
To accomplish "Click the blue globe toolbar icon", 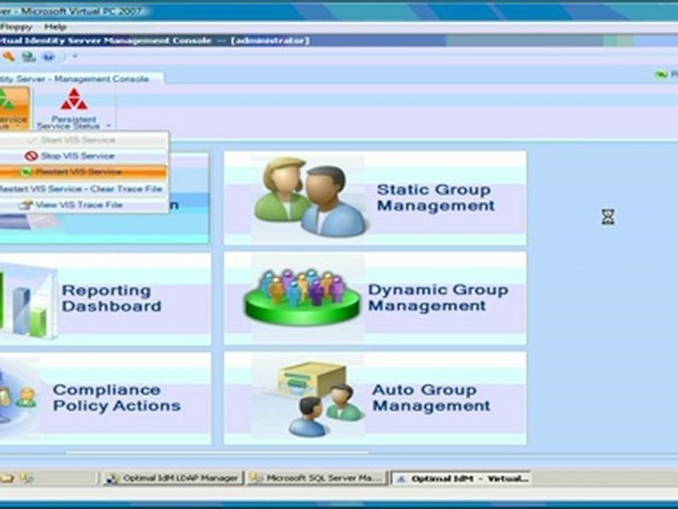I will 49,57.
